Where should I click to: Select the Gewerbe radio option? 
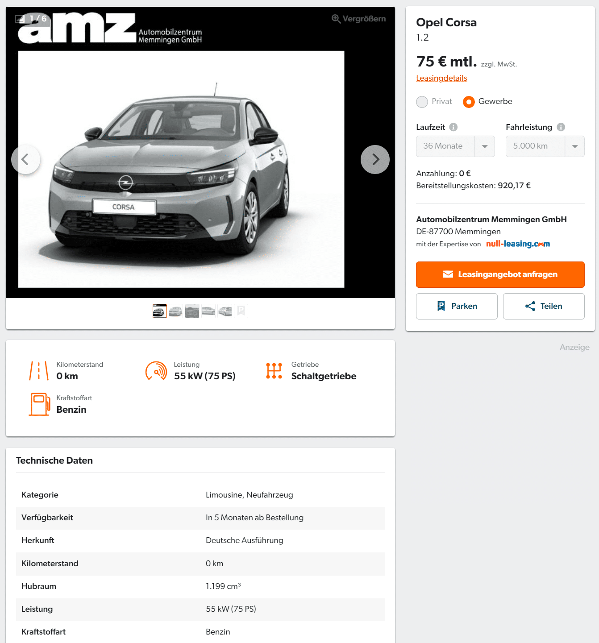coord(469,102)
